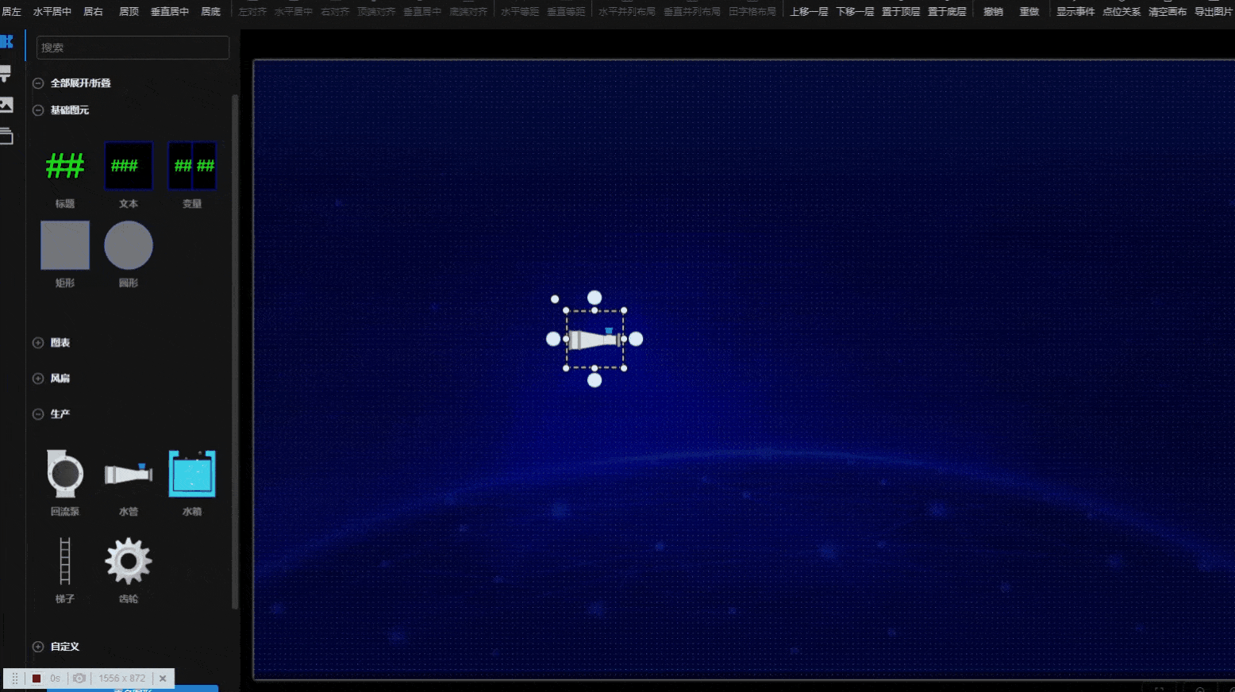Open 点位关系 from the toolbar
1235x692 pixels.
1122,11
